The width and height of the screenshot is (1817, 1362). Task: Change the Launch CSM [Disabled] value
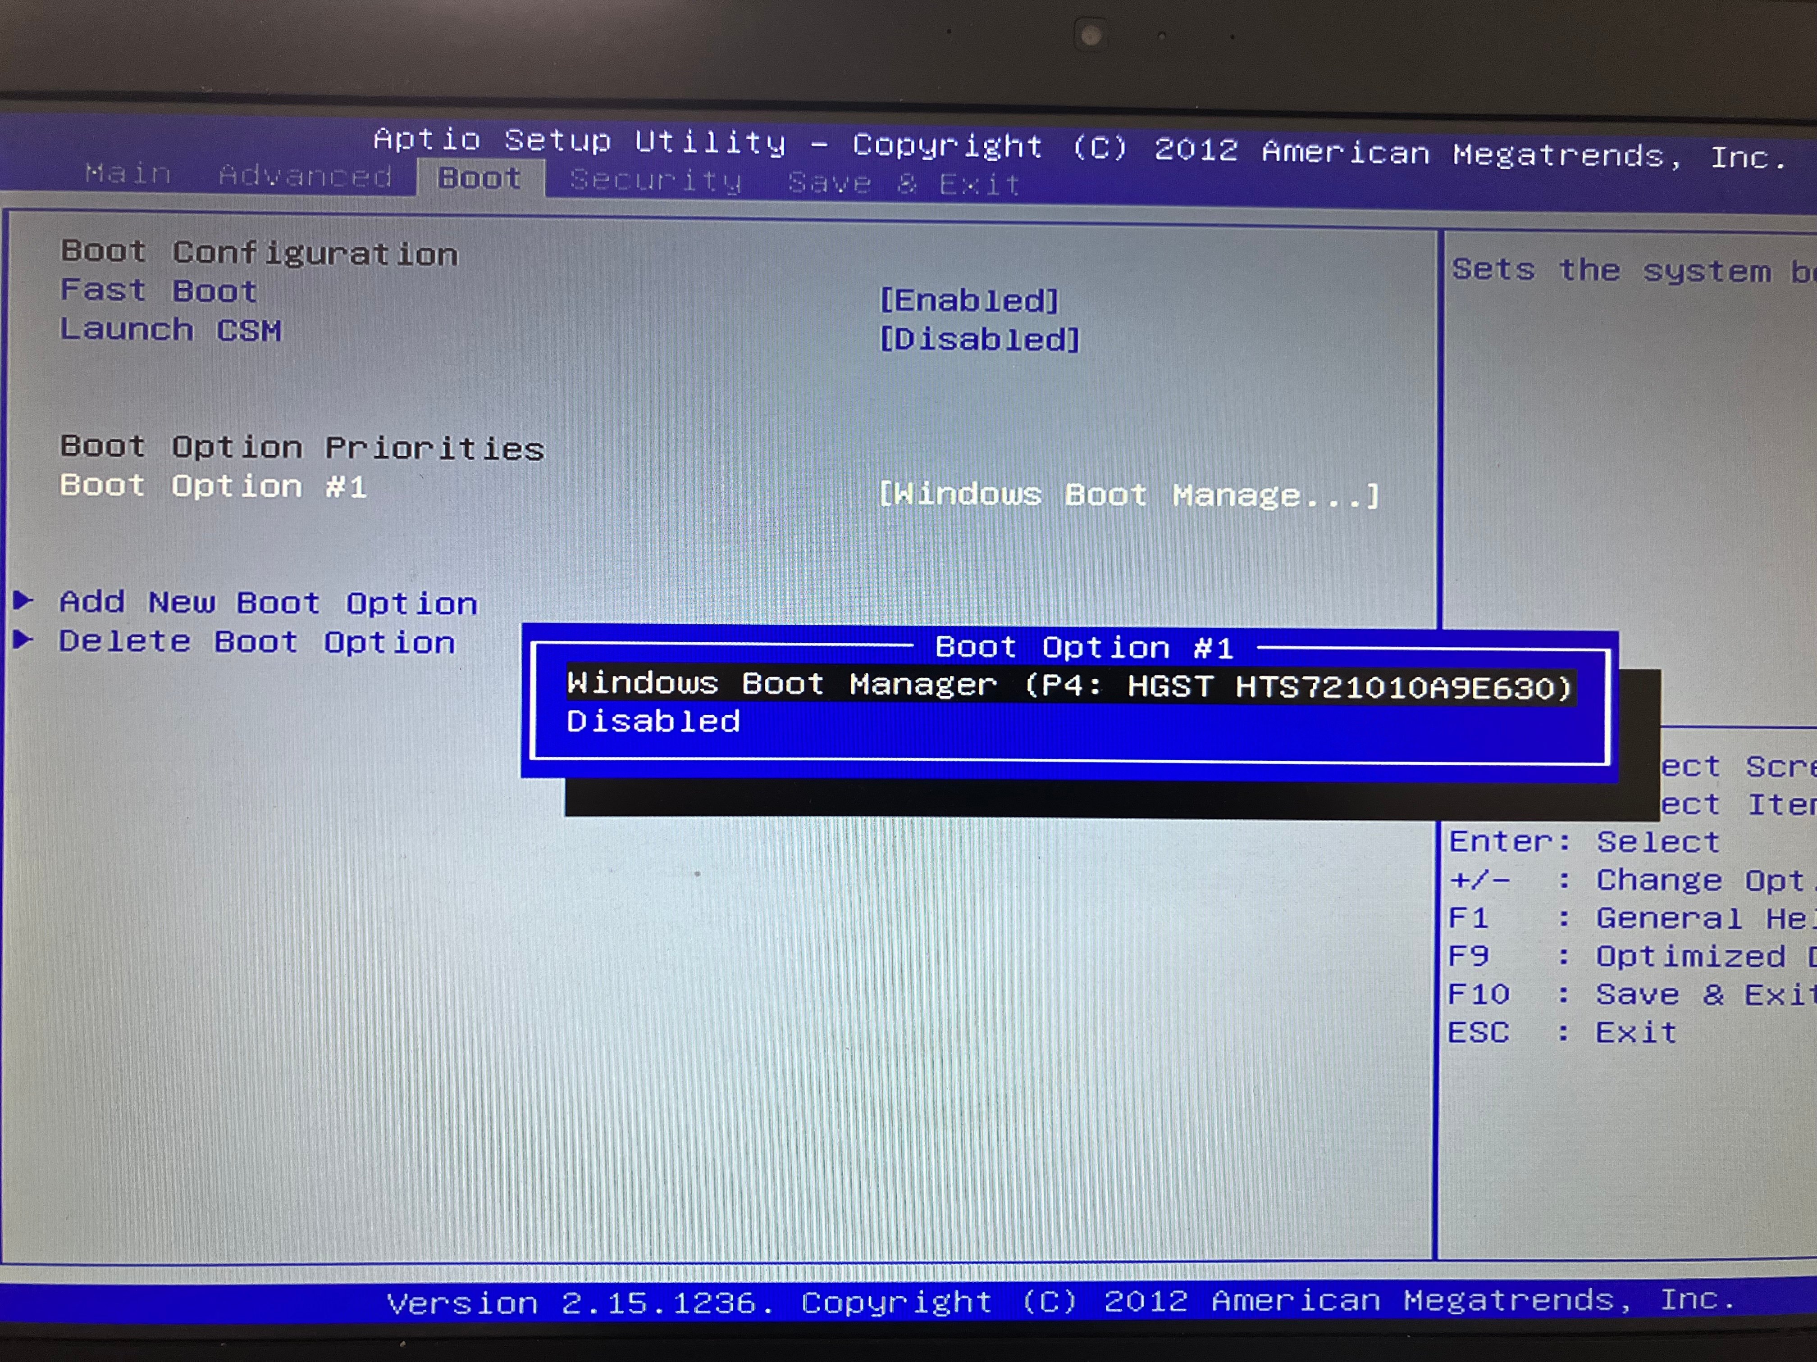(x=979, y=339)
